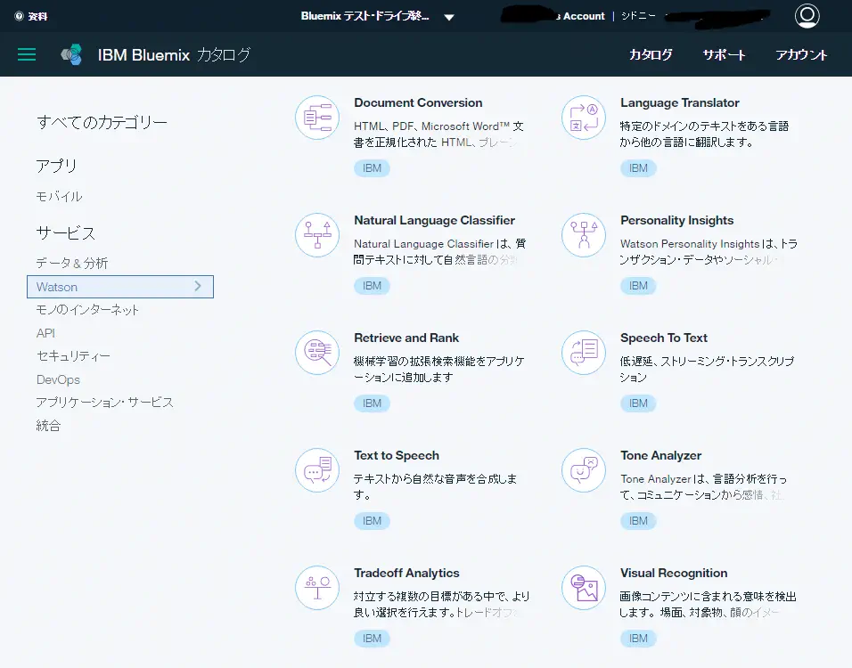
Task: Select the Speech To Text icon
Action: pyautogui.click(x=584, y=353)
